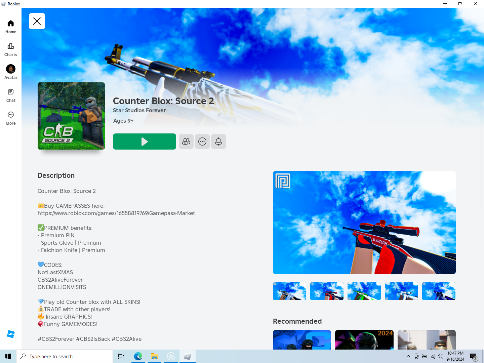Open the Star Studios Forever creator link
This screenshot has height=363, width=484.
tap(139, 110)
